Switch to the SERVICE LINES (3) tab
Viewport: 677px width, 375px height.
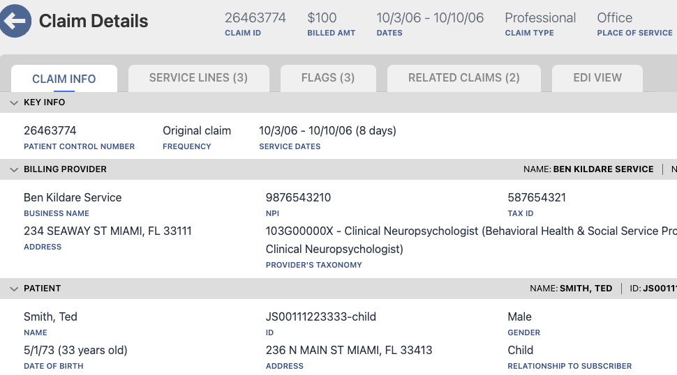[x=199, y=78]
